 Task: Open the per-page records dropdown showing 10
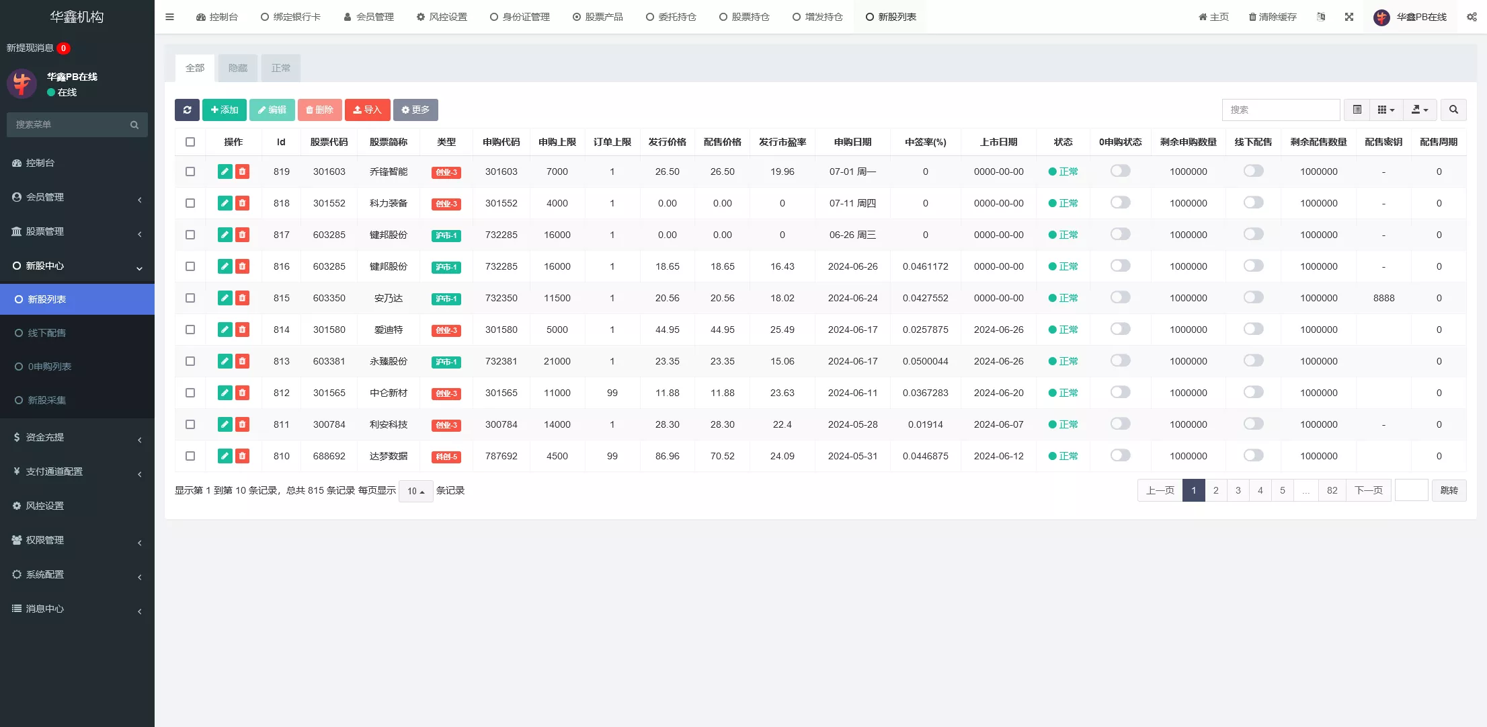pyautogui.click(x=415, y=491)
